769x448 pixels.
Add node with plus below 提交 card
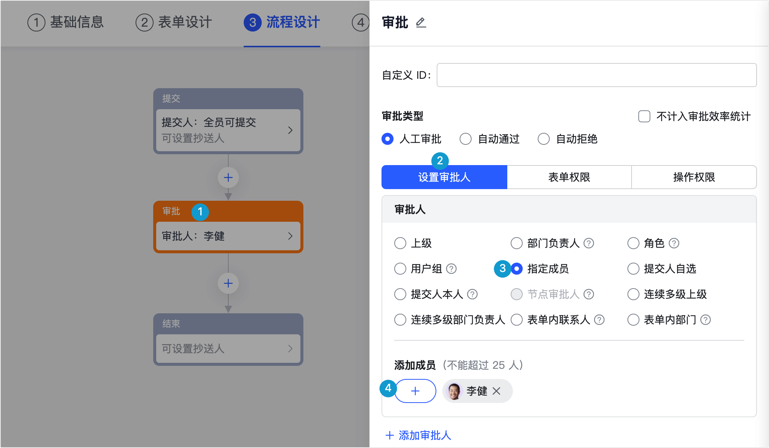click(x=228, y=177)
